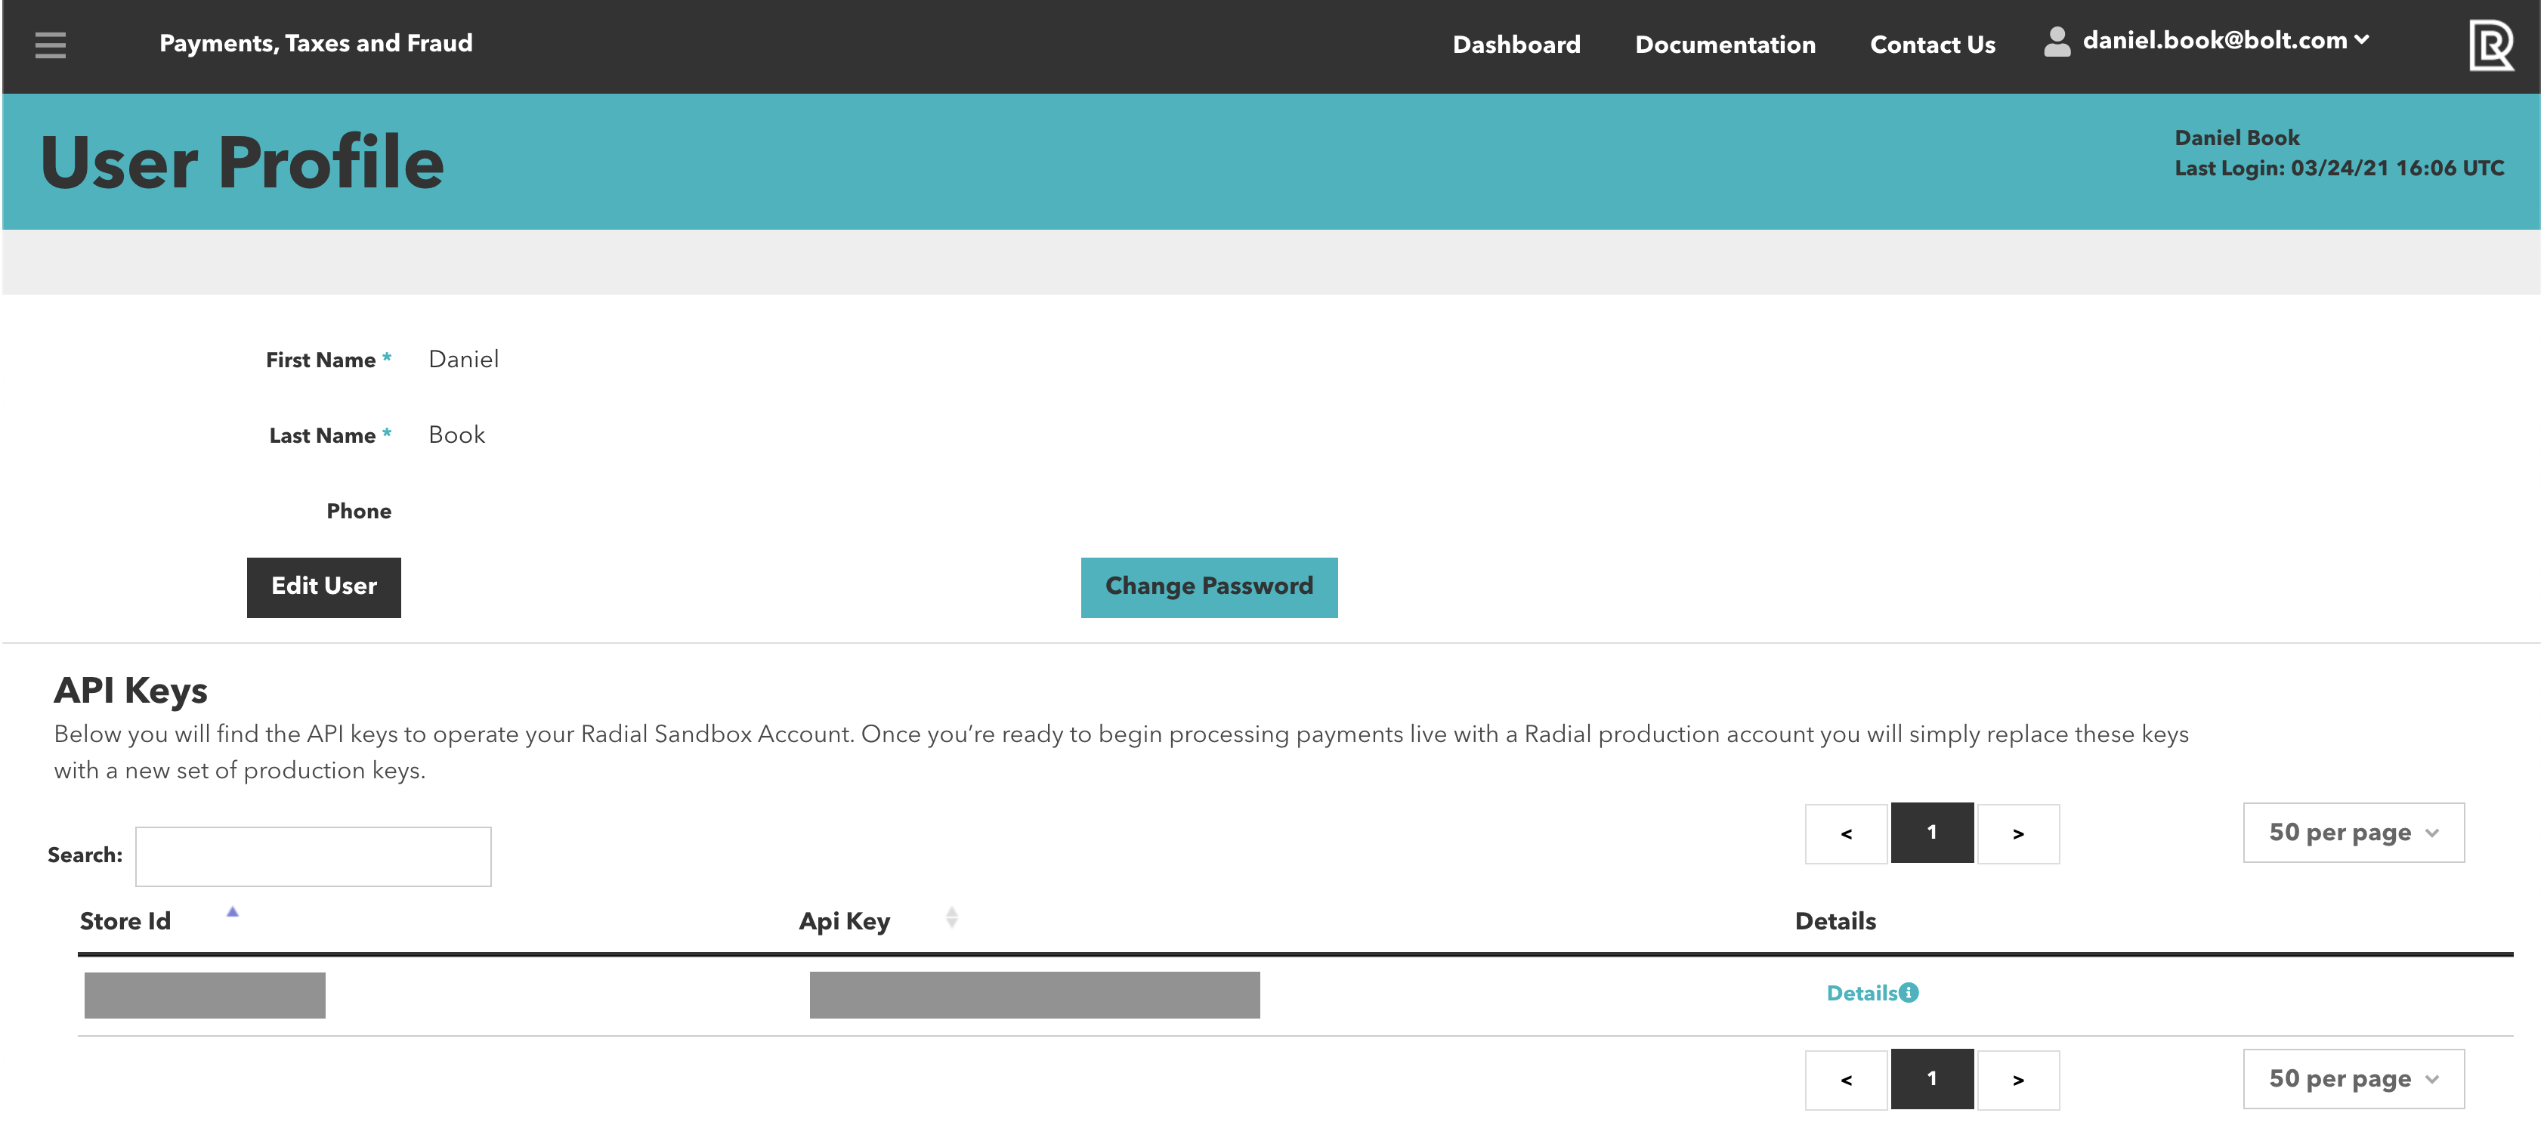Open the bottom 50 per page dropdown
Viewport: 2544px width, 1144px height.
pos(2354,1079)
